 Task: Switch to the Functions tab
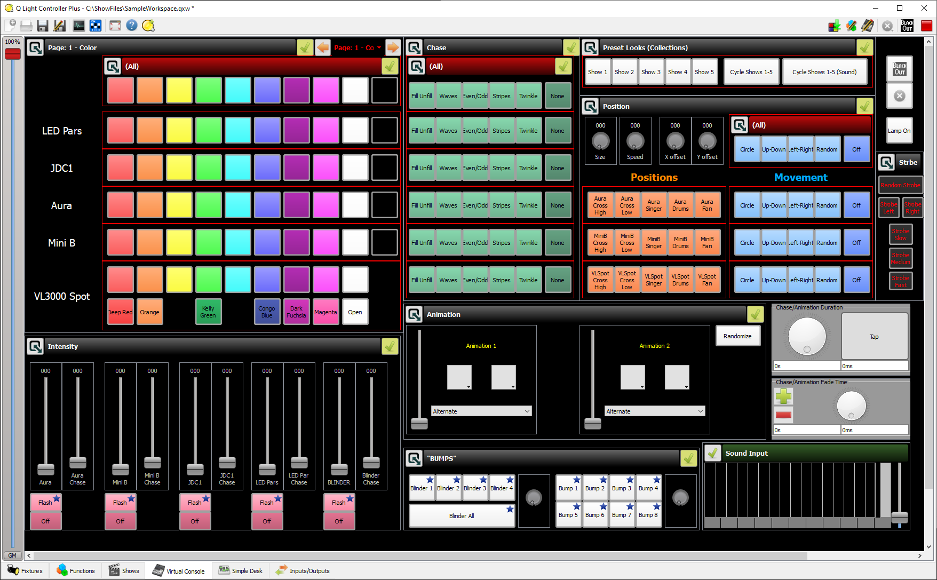(76, 570)
